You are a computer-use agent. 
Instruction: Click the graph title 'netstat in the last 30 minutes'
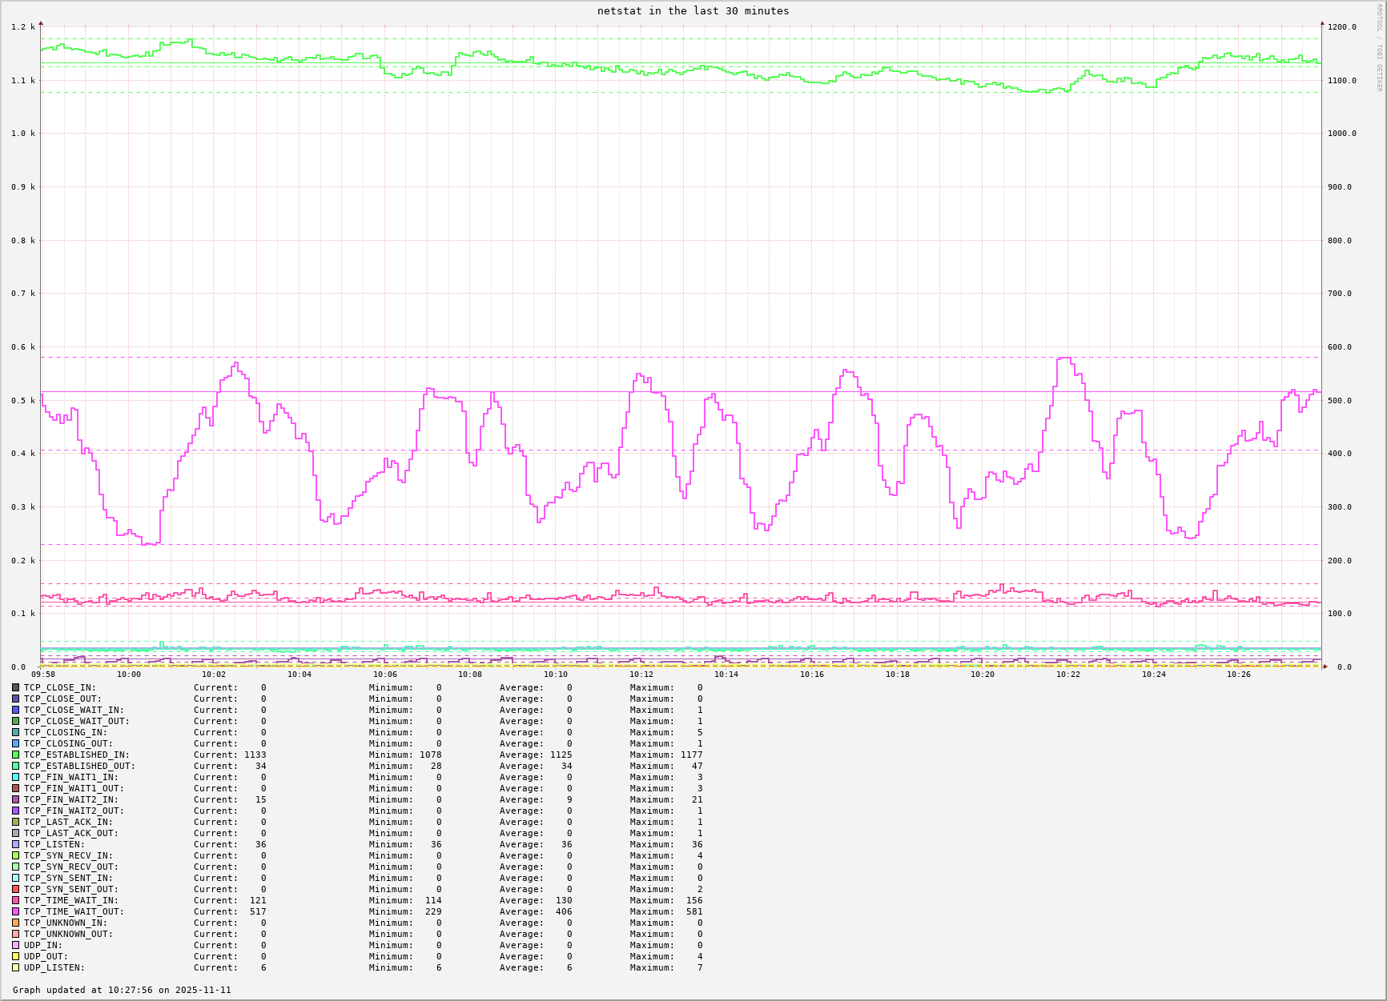(x=693, y=11)
